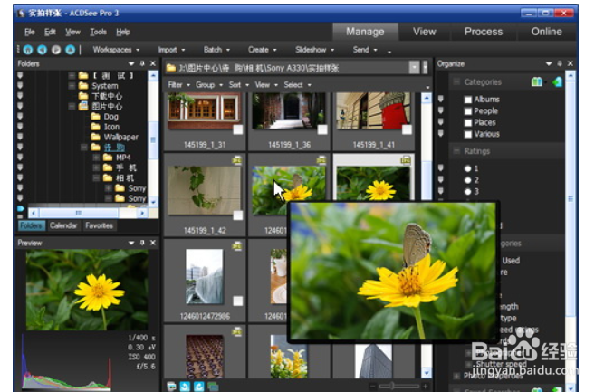Click the address bar folder icon

(171, 68)
